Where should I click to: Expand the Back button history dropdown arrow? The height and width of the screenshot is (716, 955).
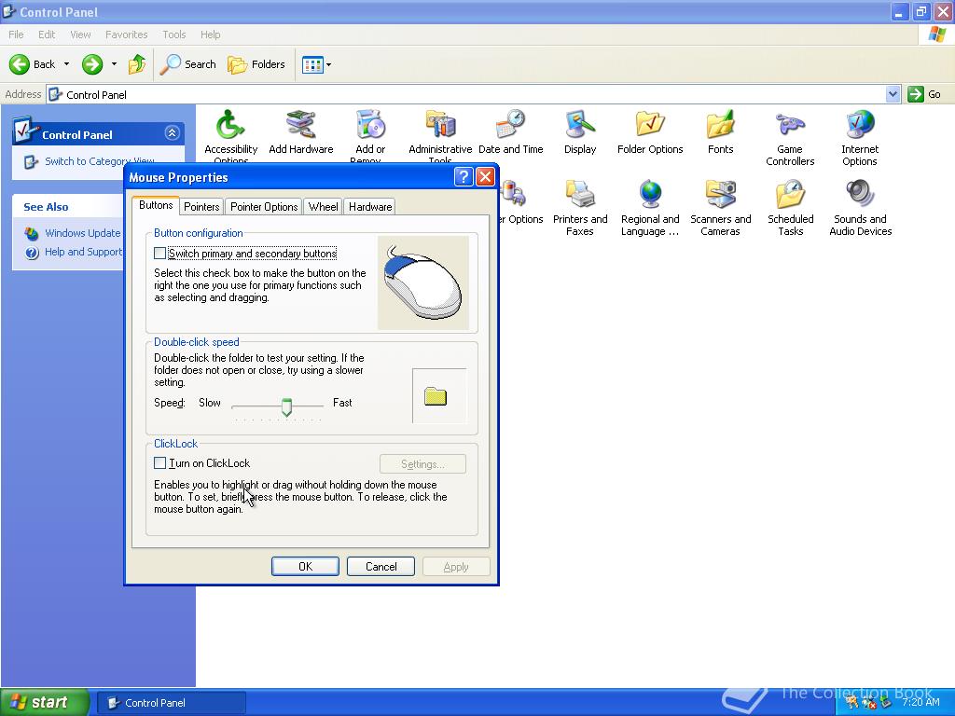point(66,64)
